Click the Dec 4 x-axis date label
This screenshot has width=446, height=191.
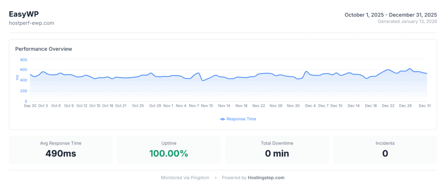point(311,105)
